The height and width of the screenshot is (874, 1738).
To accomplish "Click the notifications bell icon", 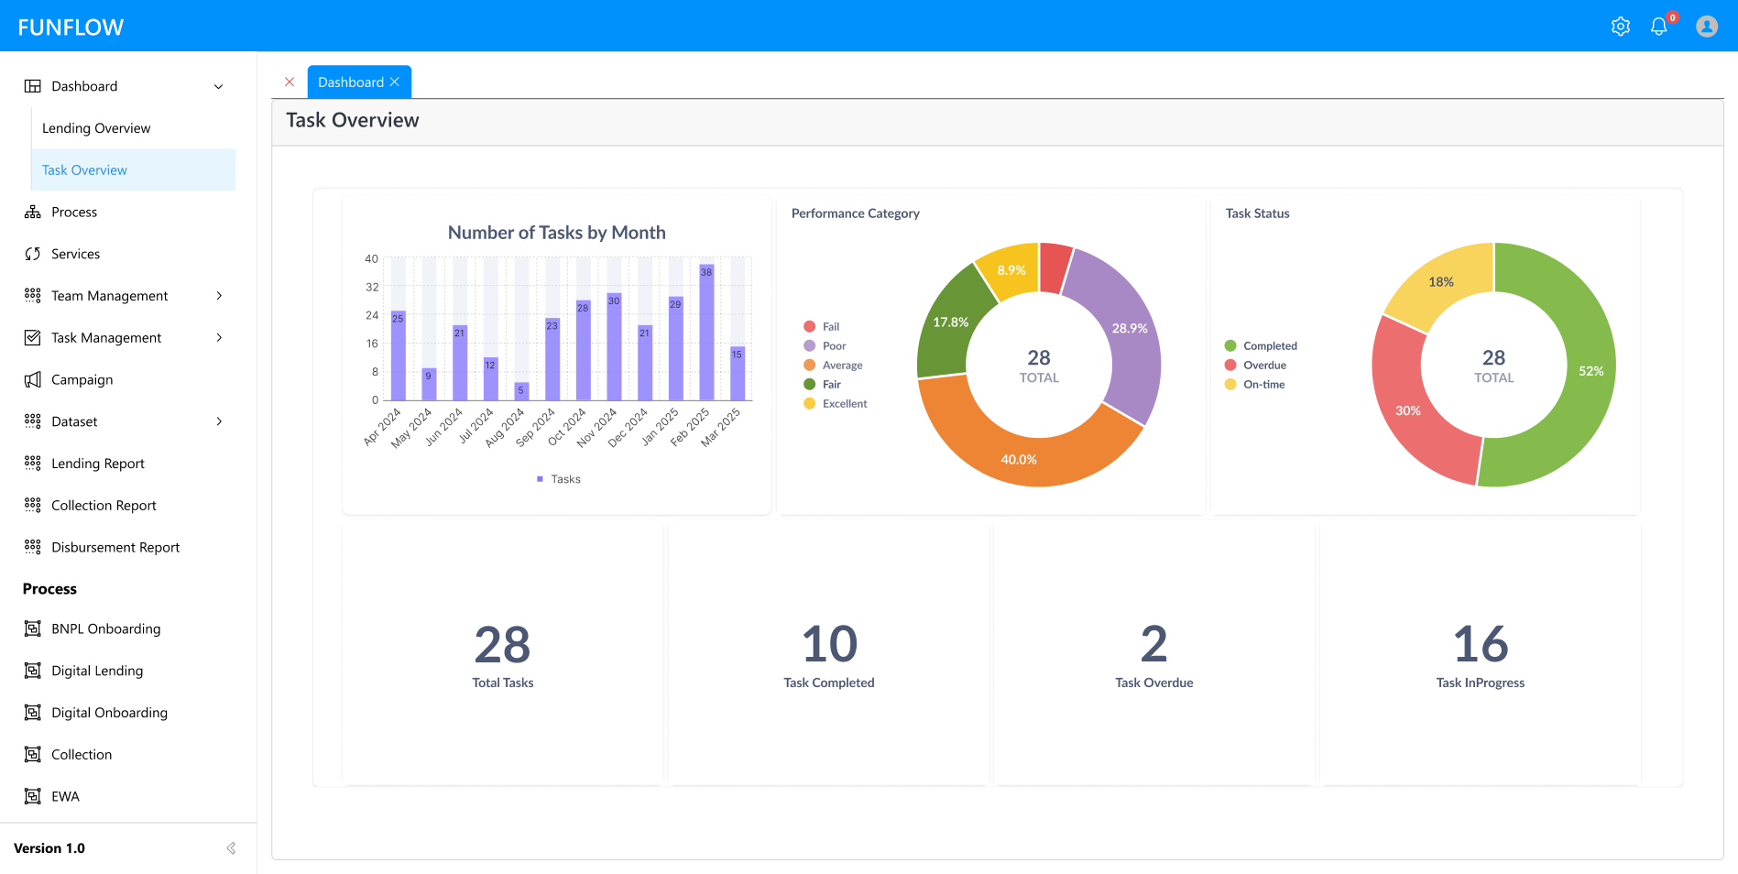I will click(x=1658, y=27).
